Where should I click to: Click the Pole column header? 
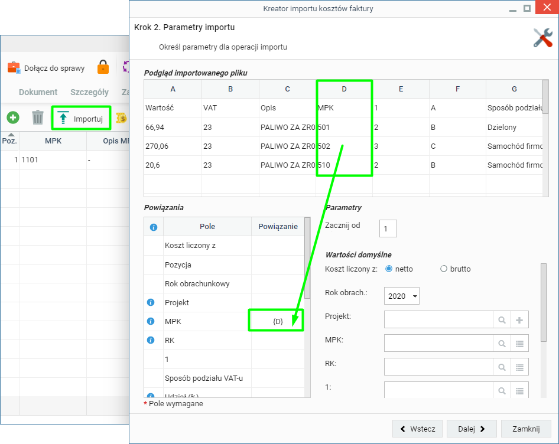pos(207,227)
